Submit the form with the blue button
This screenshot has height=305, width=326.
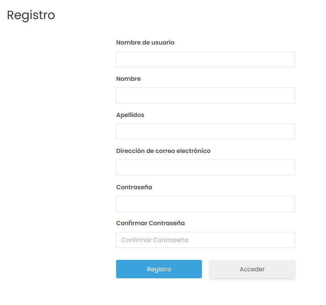pos(159,269)
